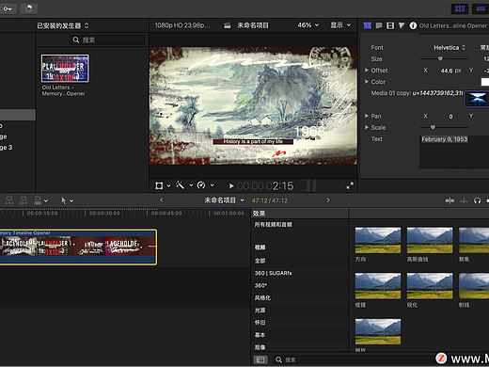Open the video inspector filmstrip icon

[390, 25]
